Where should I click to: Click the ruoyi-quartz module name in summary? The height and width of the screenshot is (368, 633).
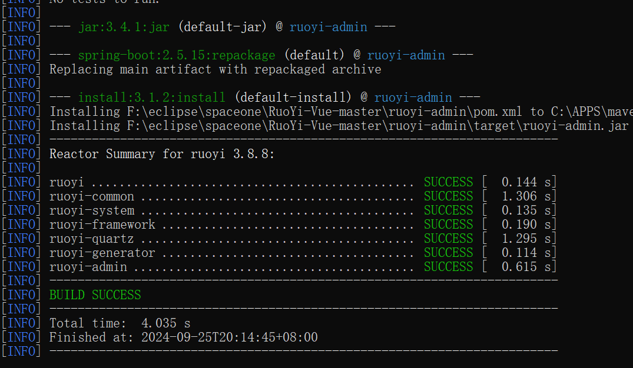pos(91,239)
